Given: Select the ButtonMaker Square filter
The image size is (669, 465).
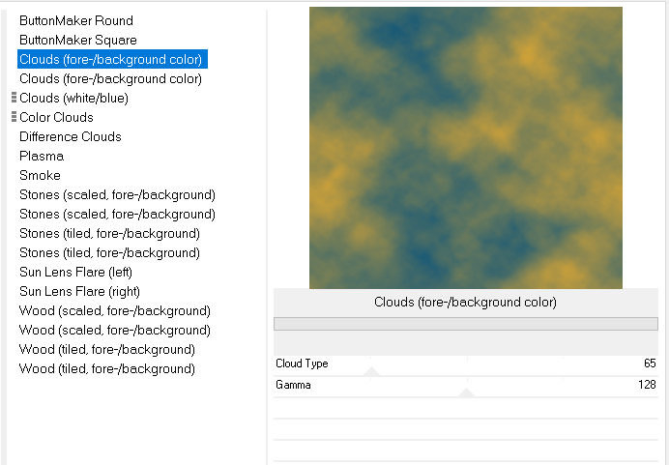Looking at the screenshot, I should (78, 40).
